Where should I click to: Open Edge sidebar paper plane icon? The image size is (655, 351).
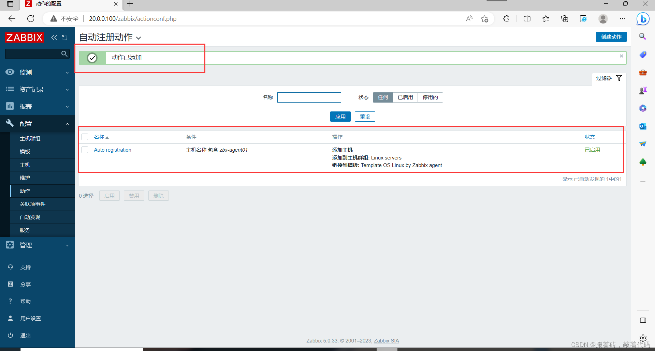coord(643,144)
